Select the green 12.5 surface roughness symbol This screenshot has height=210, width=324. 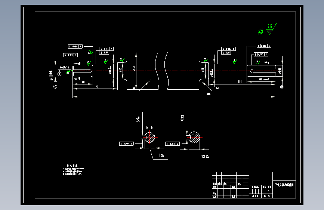coord(271,29)
